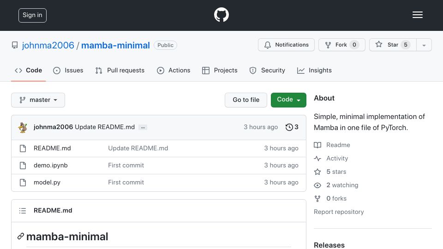The width and height of the screenshot is (443, 249).
Task: Open the johnma2006 owner profile link
Action: (x=48, y=45)
